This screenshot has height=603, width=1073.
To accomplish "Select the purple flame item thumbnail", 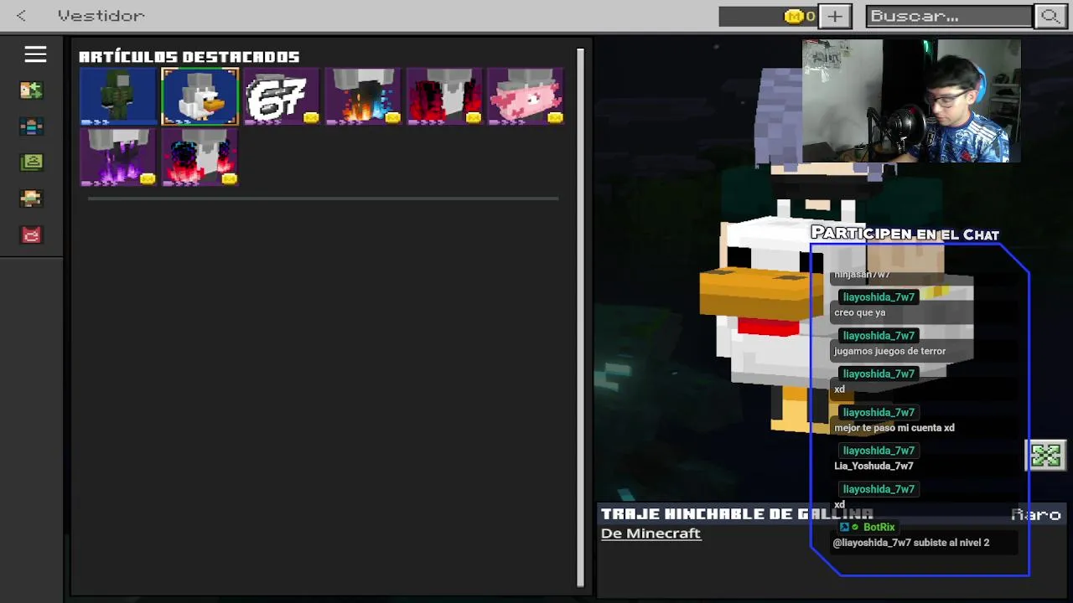I will [118, 157].
